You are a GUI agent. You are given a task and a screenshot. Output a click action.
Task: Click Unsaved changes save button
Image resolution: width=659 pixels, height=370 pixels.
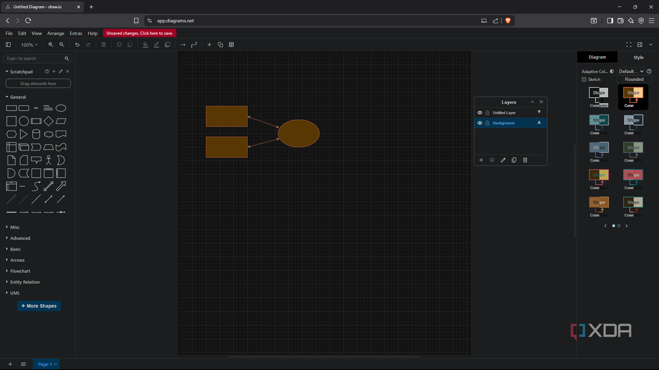(x=140, y=33)
